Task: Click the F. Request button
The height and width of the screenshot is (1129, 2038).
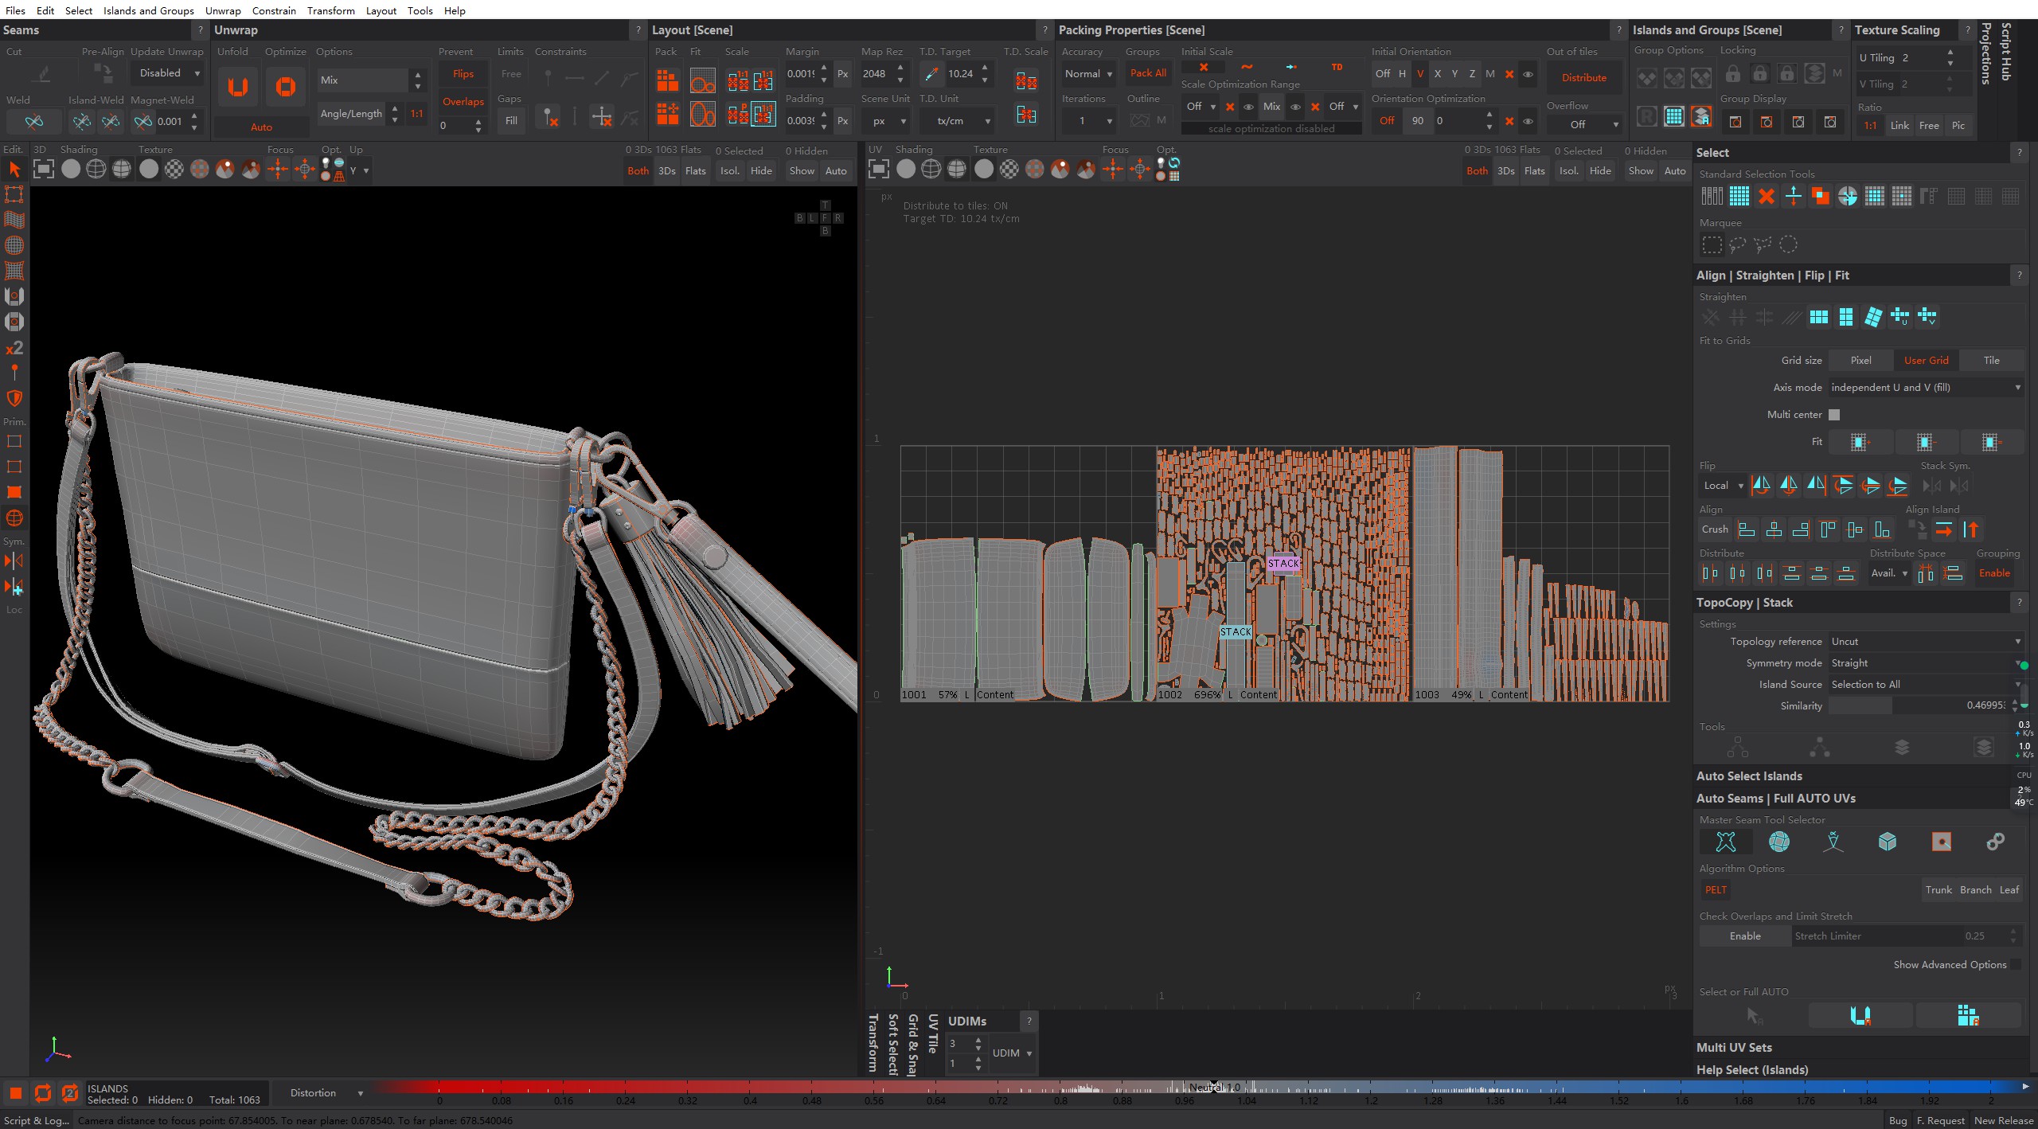Action: 1941,1120
